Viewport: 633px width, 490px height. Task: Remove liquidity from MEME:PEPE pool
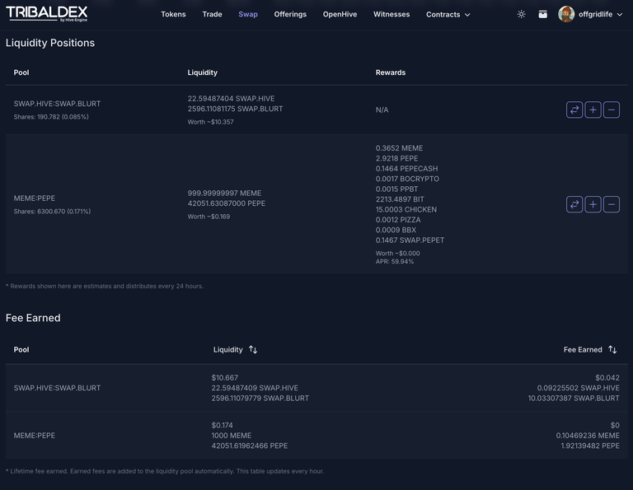[612, 204]
